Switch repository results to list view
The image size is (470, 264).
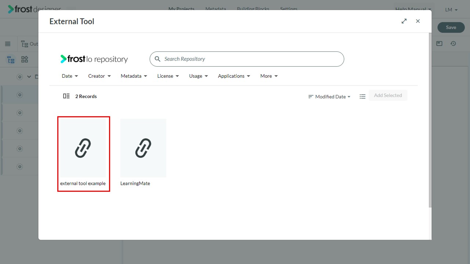pyautogui.click(x=362, y=96)
